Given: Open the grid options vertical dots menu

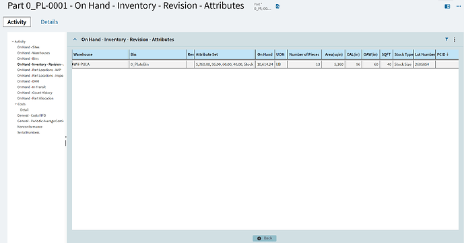Looking at the screenshot, I should [x=455, y=40].
